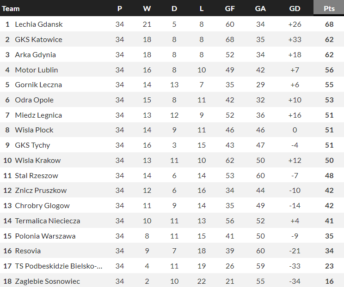Click the W wins column header
344x287 pixels.
[147, 9]
